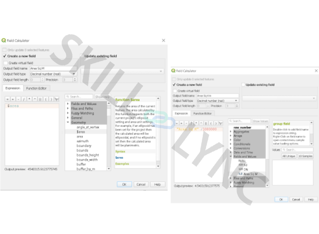Toggle Only update 0 selected features, Area Sq M dialog

point(5,50)
